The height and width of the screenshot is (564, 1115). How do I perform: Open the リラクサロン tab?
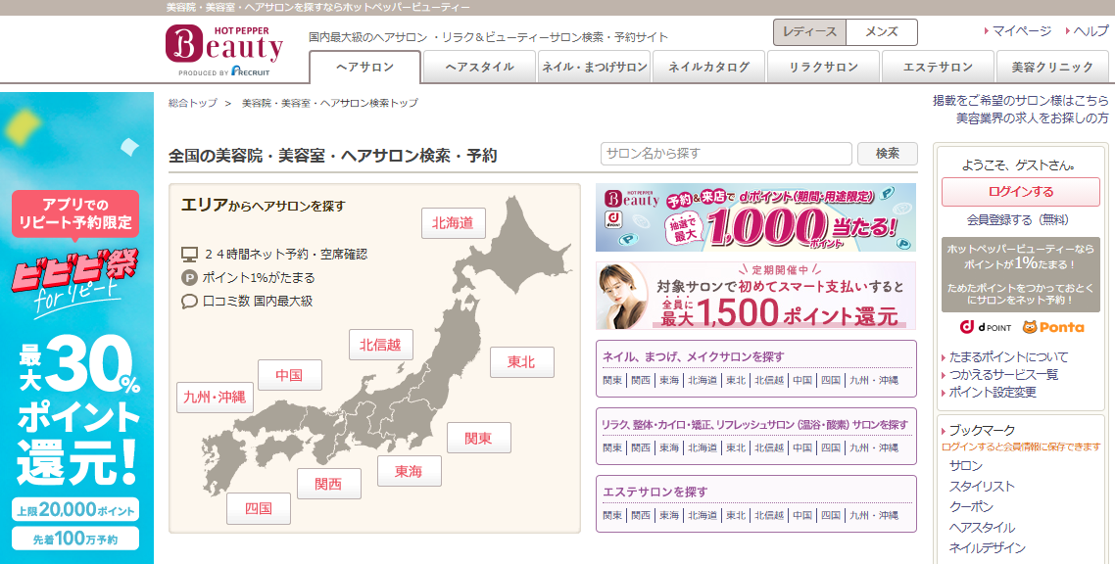tap(823, 67)
